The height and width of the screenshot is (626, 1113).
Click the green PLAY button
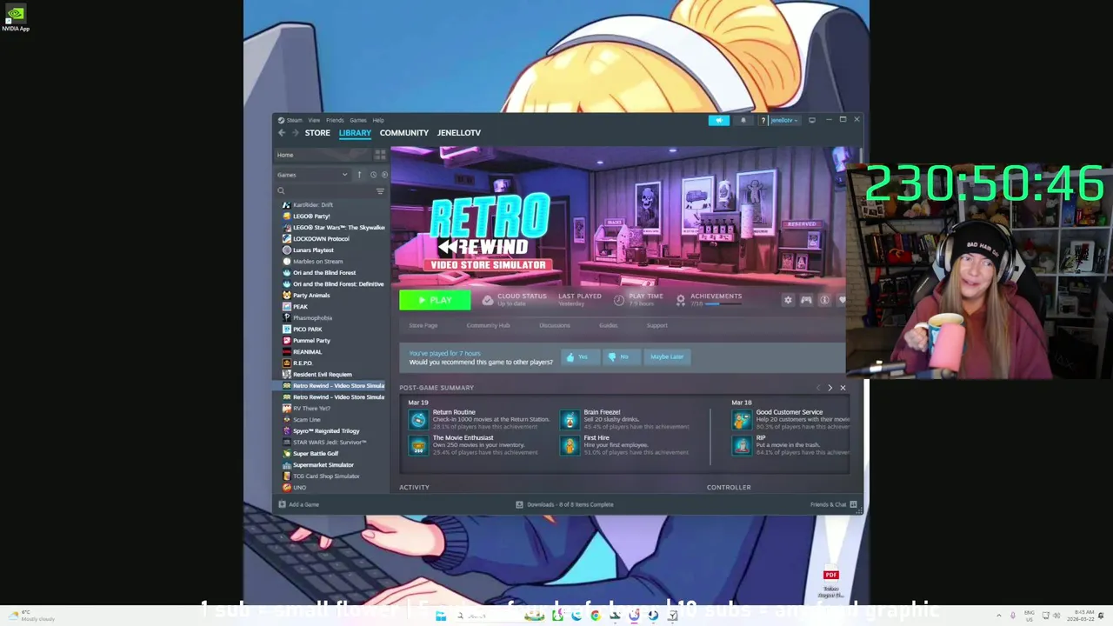435,300
